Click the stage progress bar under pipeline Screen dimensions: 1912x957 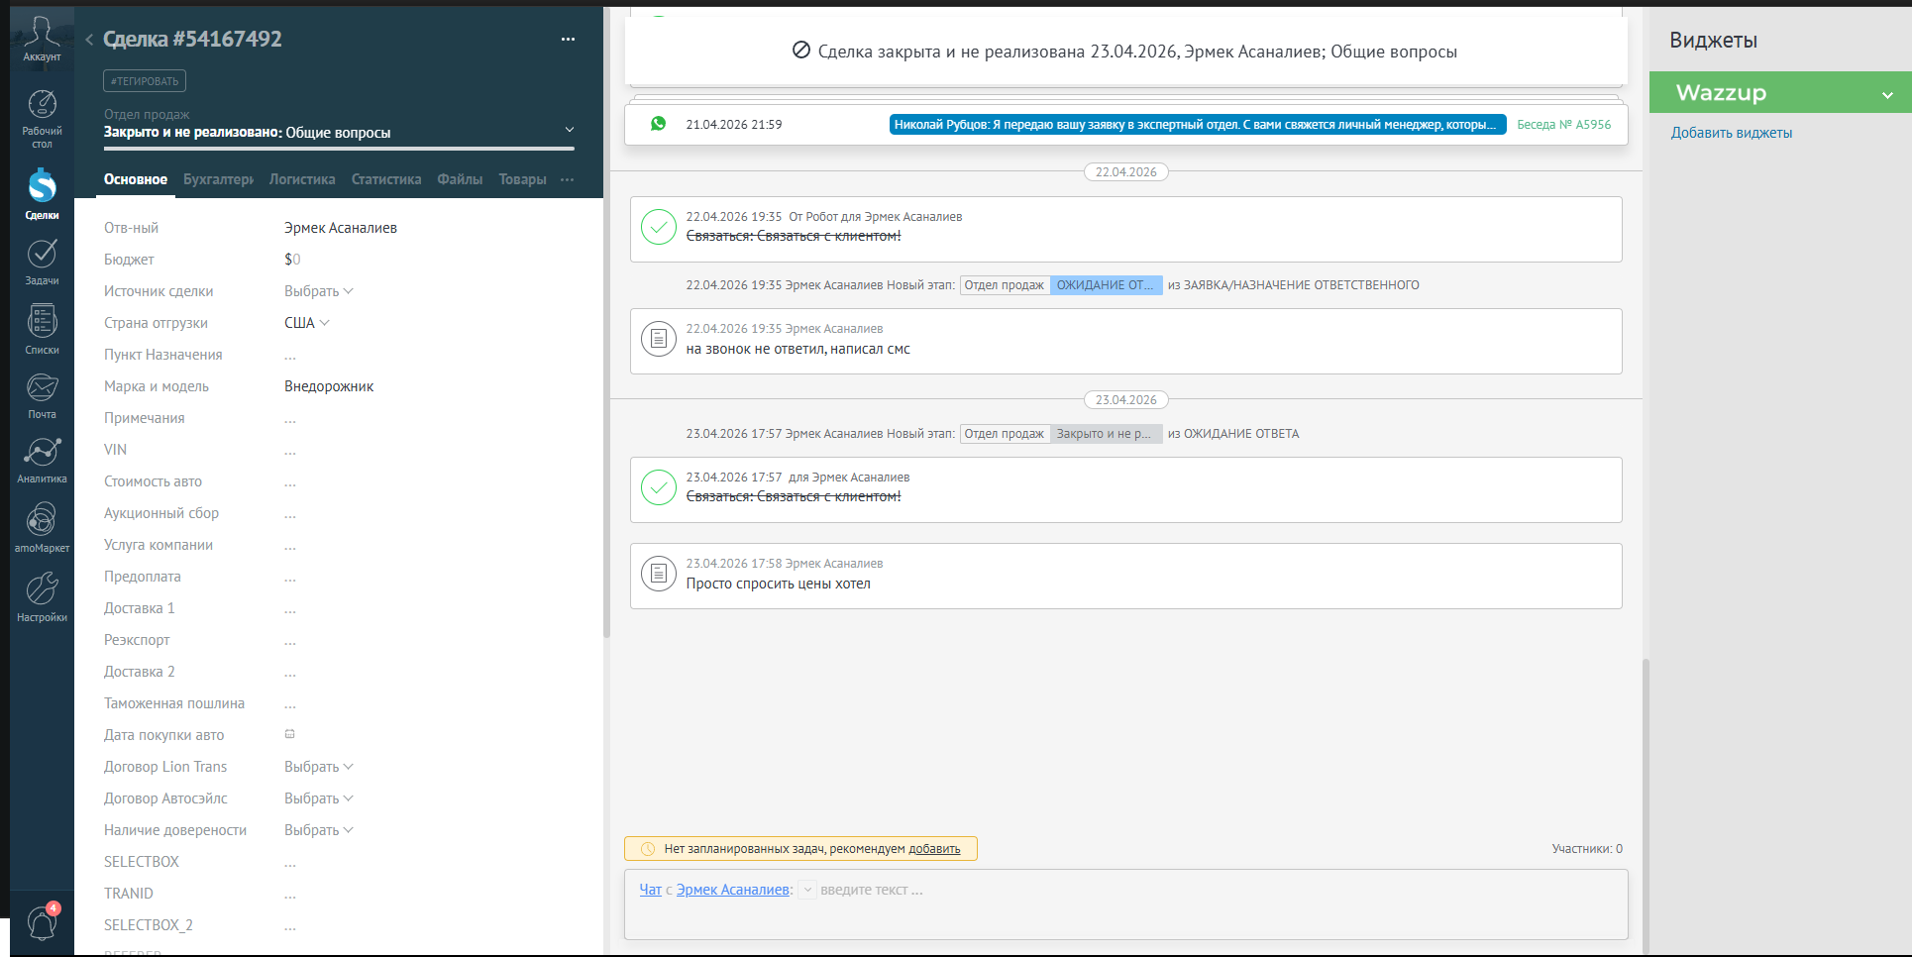pos(339,149)
